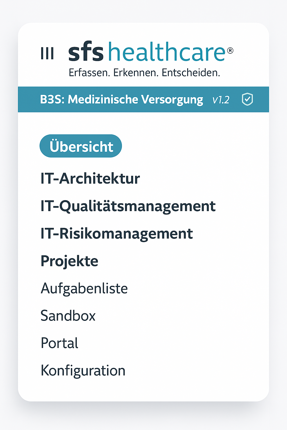Click the three-bar menu toggle icon
This screenshot has width=287, height=430.
tap(47, 53)
